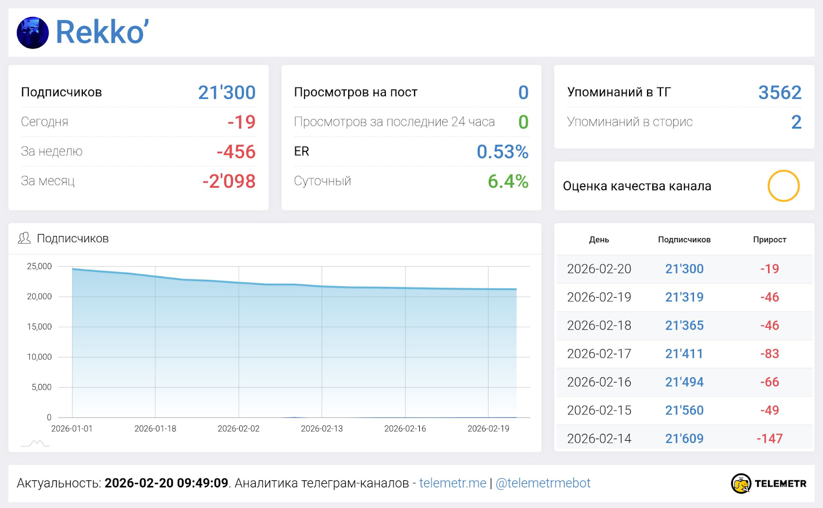Click the 2026-02-18 date row
Image resolution: width=823 pixels, height=508 pixels.
684,325
